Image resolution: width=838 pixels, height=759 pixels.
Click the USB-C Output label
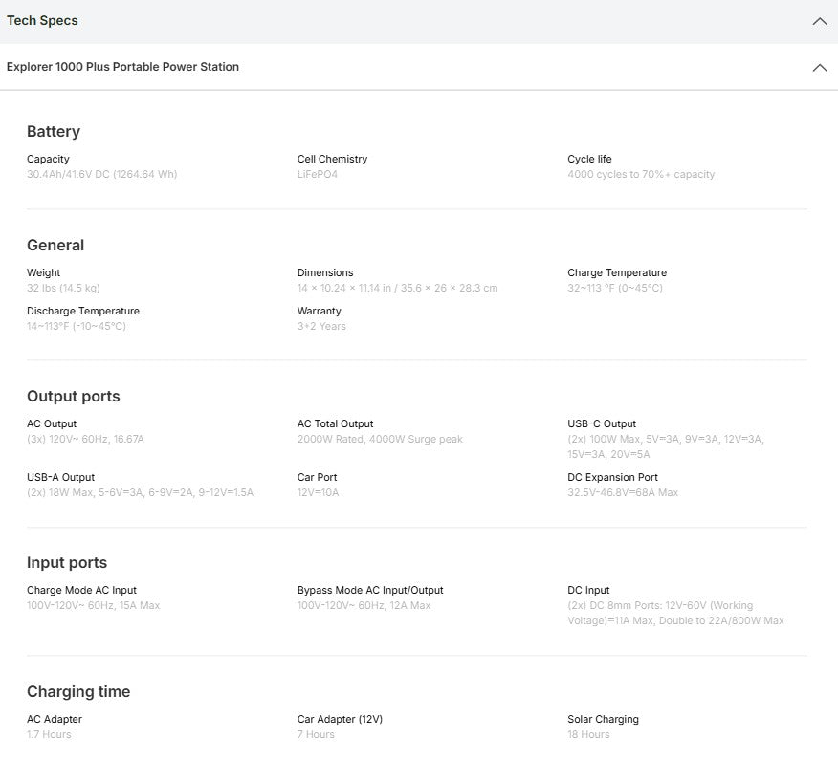602,424
